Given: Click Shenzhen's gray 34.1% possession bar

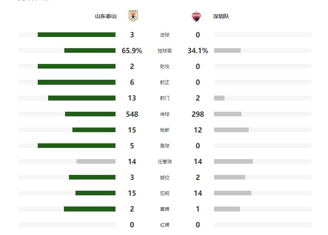Looking at the screenshot, I should click(x=227, y=50).
